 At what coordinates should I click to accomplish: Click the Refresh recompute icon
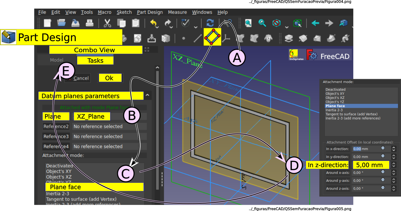(x=210, y=23)
